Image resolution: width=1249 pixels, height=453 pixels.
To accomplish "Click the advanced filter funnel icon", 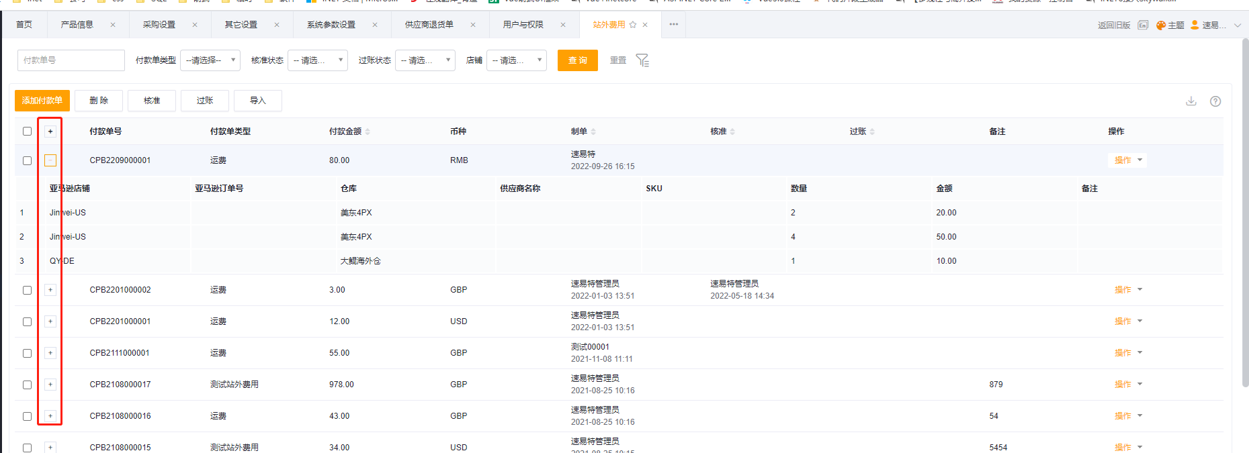I will 642,60.
